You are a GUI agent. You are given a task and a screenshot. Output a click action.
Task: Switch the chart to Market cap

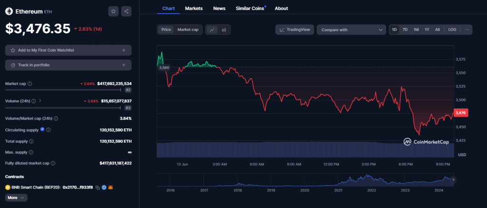188,29
